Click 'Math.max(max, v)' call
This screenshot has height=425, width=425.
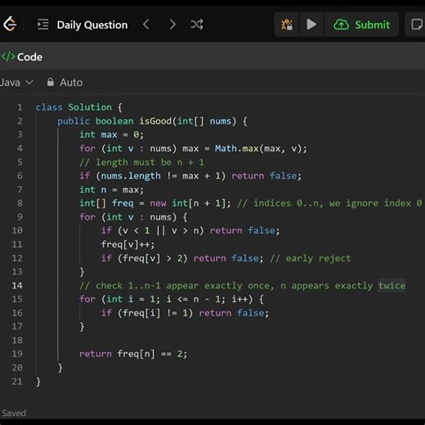[x=258, y=149]
